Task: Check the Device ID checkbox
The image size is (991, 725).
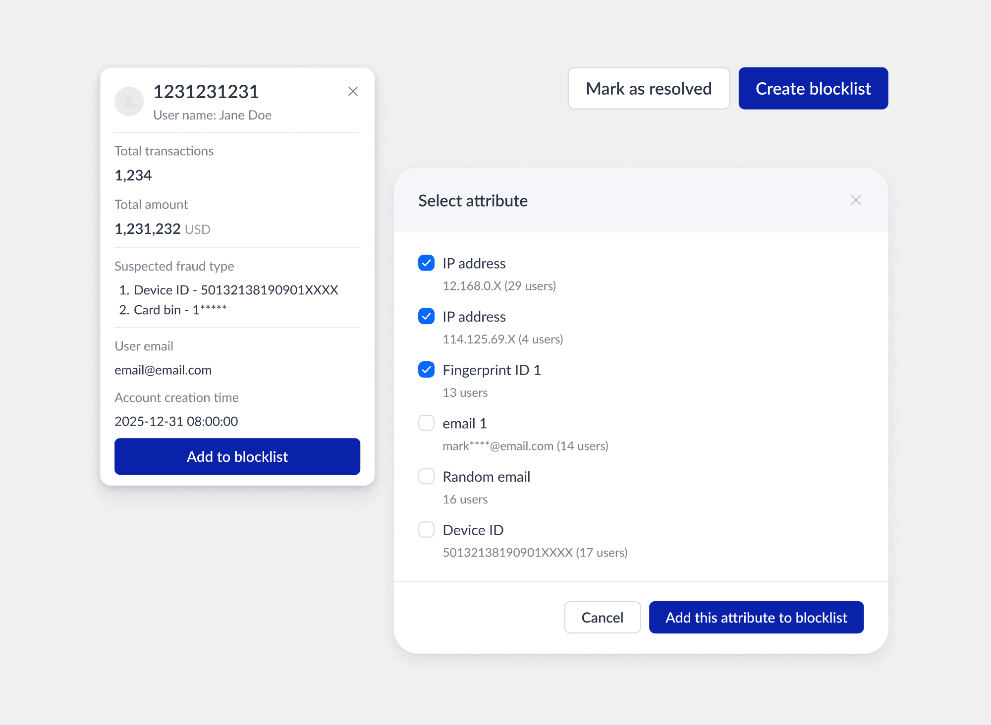Action: click(426, 530)
